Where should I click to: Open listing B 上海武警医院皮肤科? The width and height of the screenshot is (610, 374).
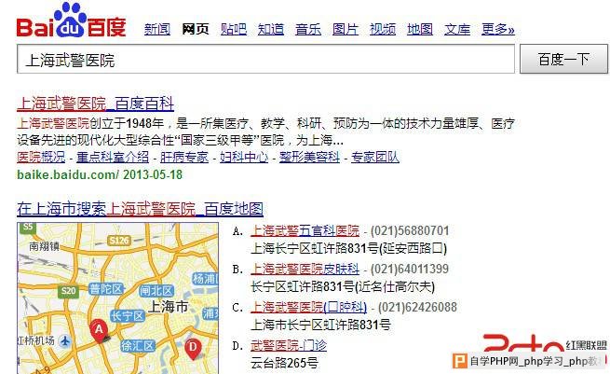click(x=305, y=269)
